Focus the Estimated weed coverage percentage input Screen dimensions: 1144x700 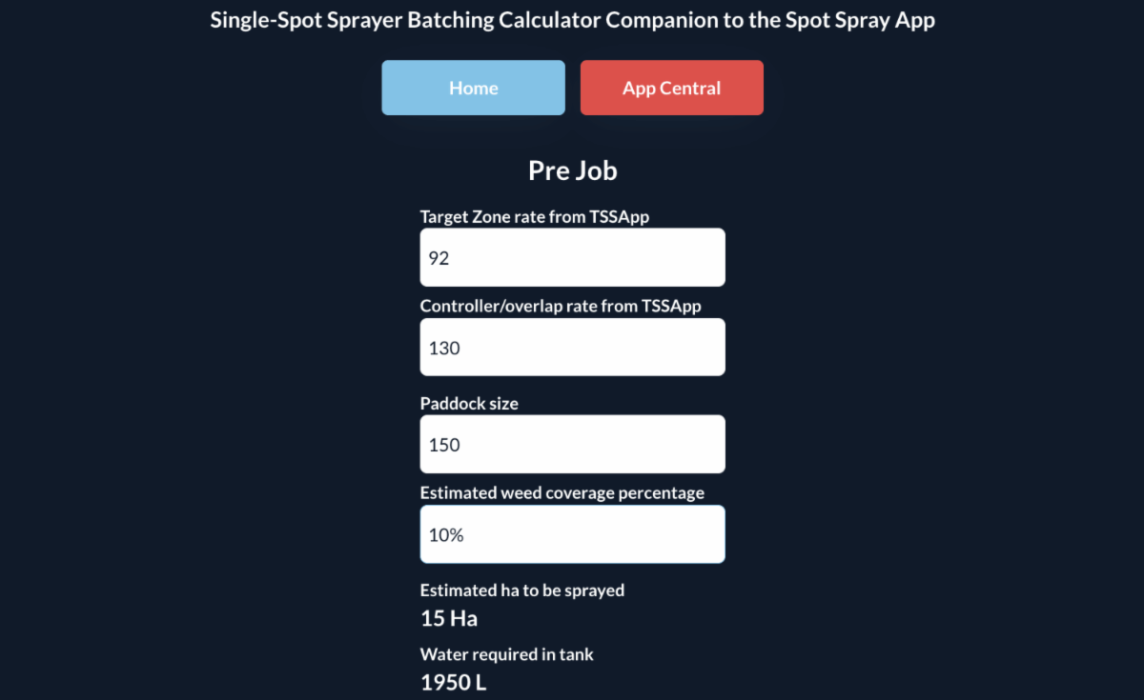pos(572,534)
